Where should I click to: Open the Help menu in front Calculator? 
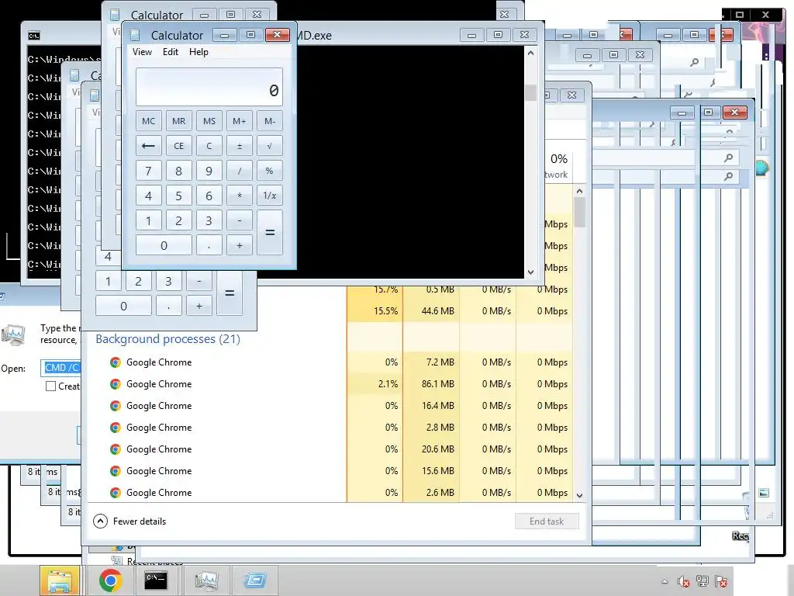pyautogui.click(x=198, y=52)
